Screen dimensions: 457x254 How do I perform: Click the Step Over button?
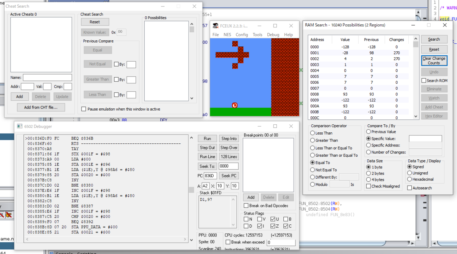[229, 148]
